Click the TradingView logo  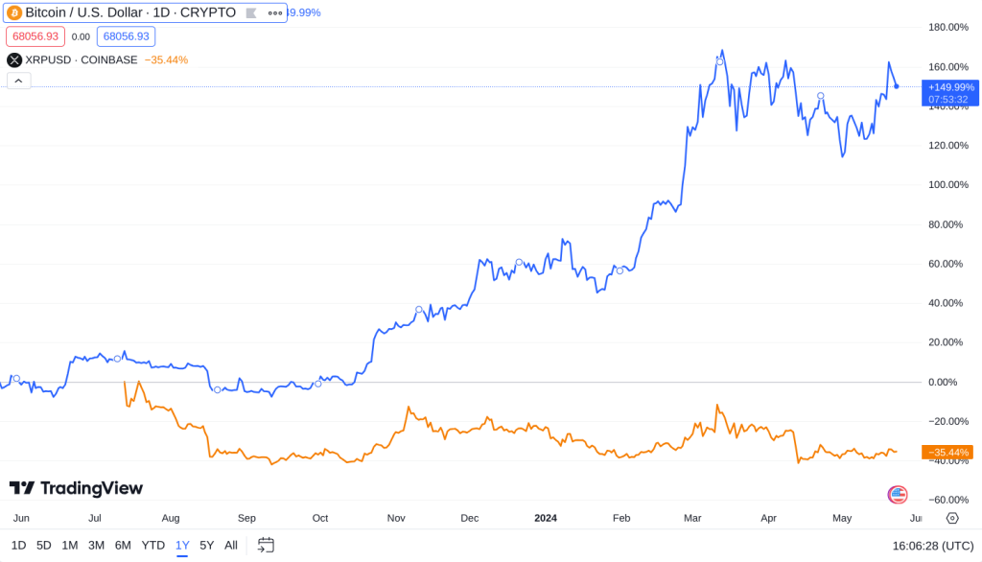pyautogui.click(x=75, y=487)
